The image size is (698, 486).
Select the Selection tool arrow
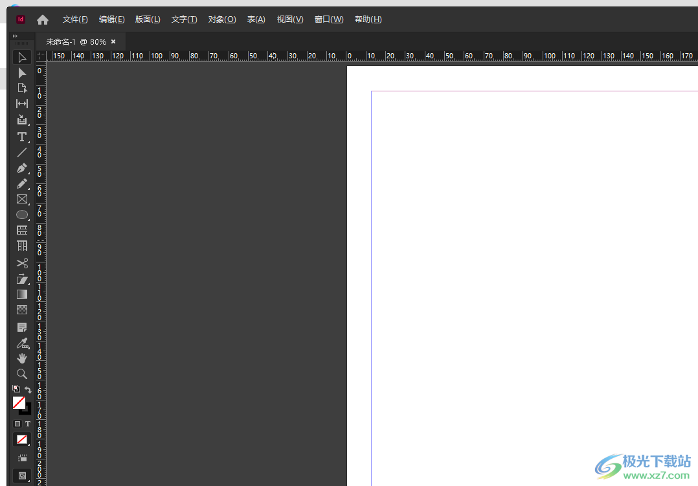click(x=22, y=57)
